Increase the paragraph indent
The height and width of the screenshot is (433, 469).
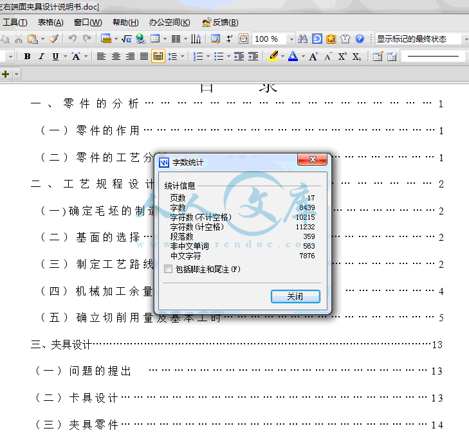253,56
